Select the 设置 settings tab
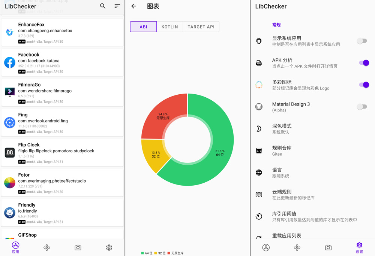Image resolution: width=375 pixels, height=256 pixels. click(359, 248)
